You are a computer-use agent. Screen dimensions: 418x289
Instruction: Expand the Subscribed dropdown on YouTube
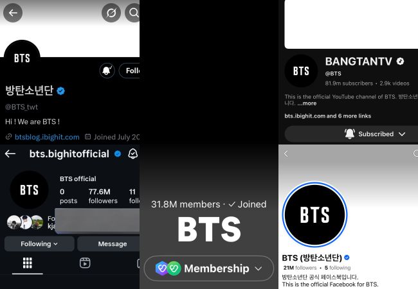click(x=351, y=134)
